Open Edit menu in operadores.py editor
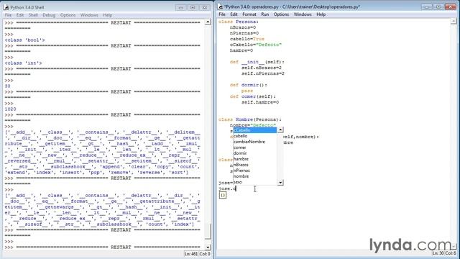 [234, 14]
